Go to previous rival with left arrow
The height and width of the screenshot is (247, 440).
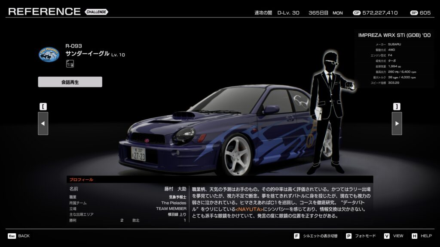(x=43, y=123)
